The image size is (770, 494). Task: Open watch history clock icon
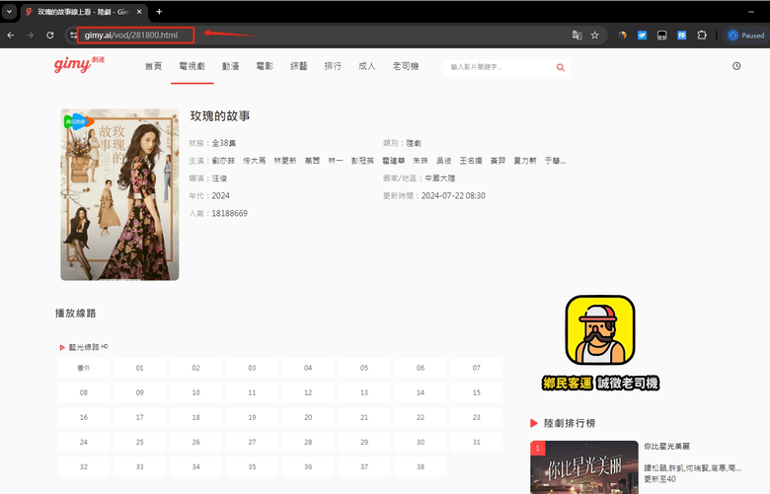click(x=736, y=66)
